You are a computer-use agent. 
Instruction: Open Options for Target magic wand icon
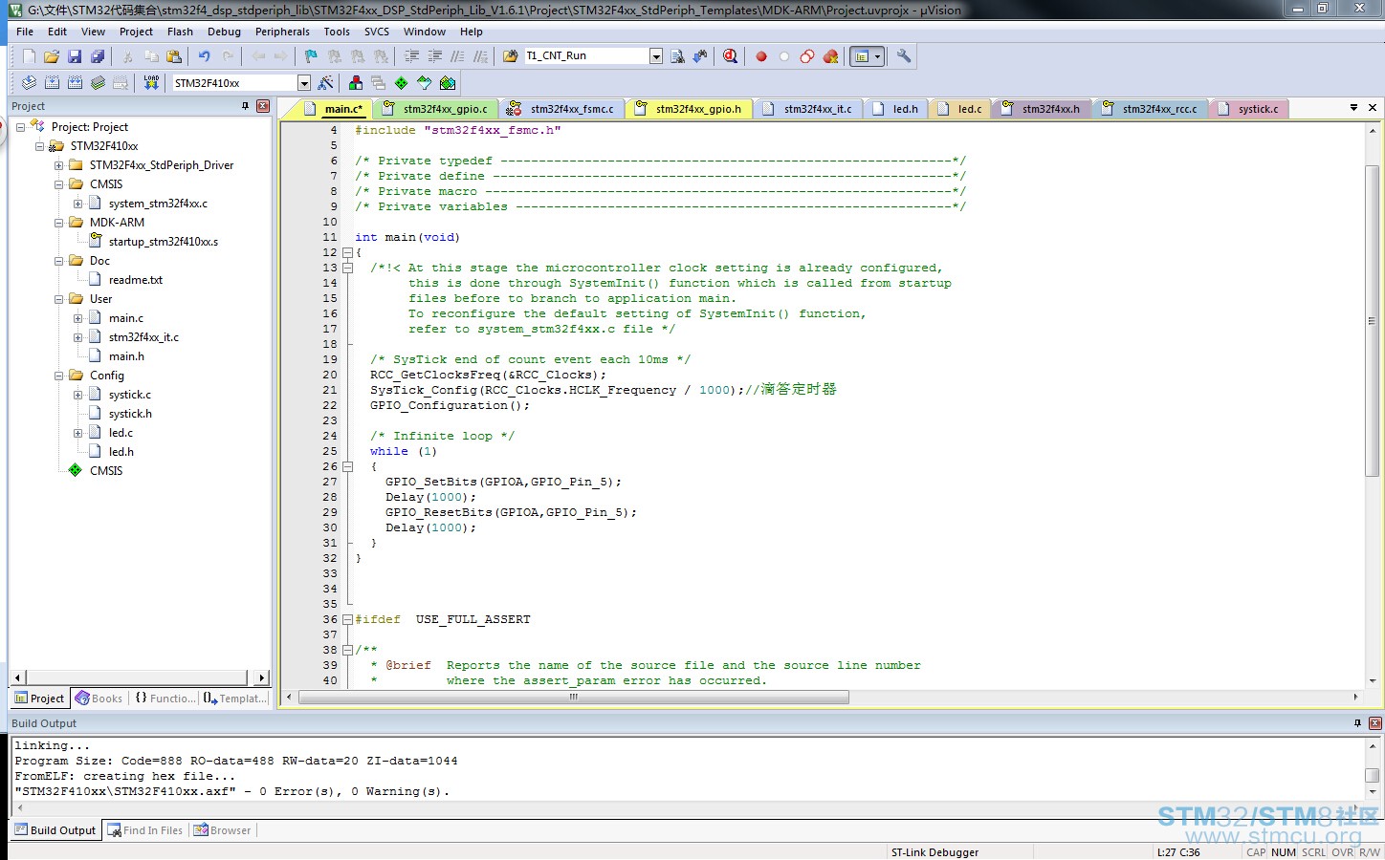pyautogui.click(x=325, y=83)
